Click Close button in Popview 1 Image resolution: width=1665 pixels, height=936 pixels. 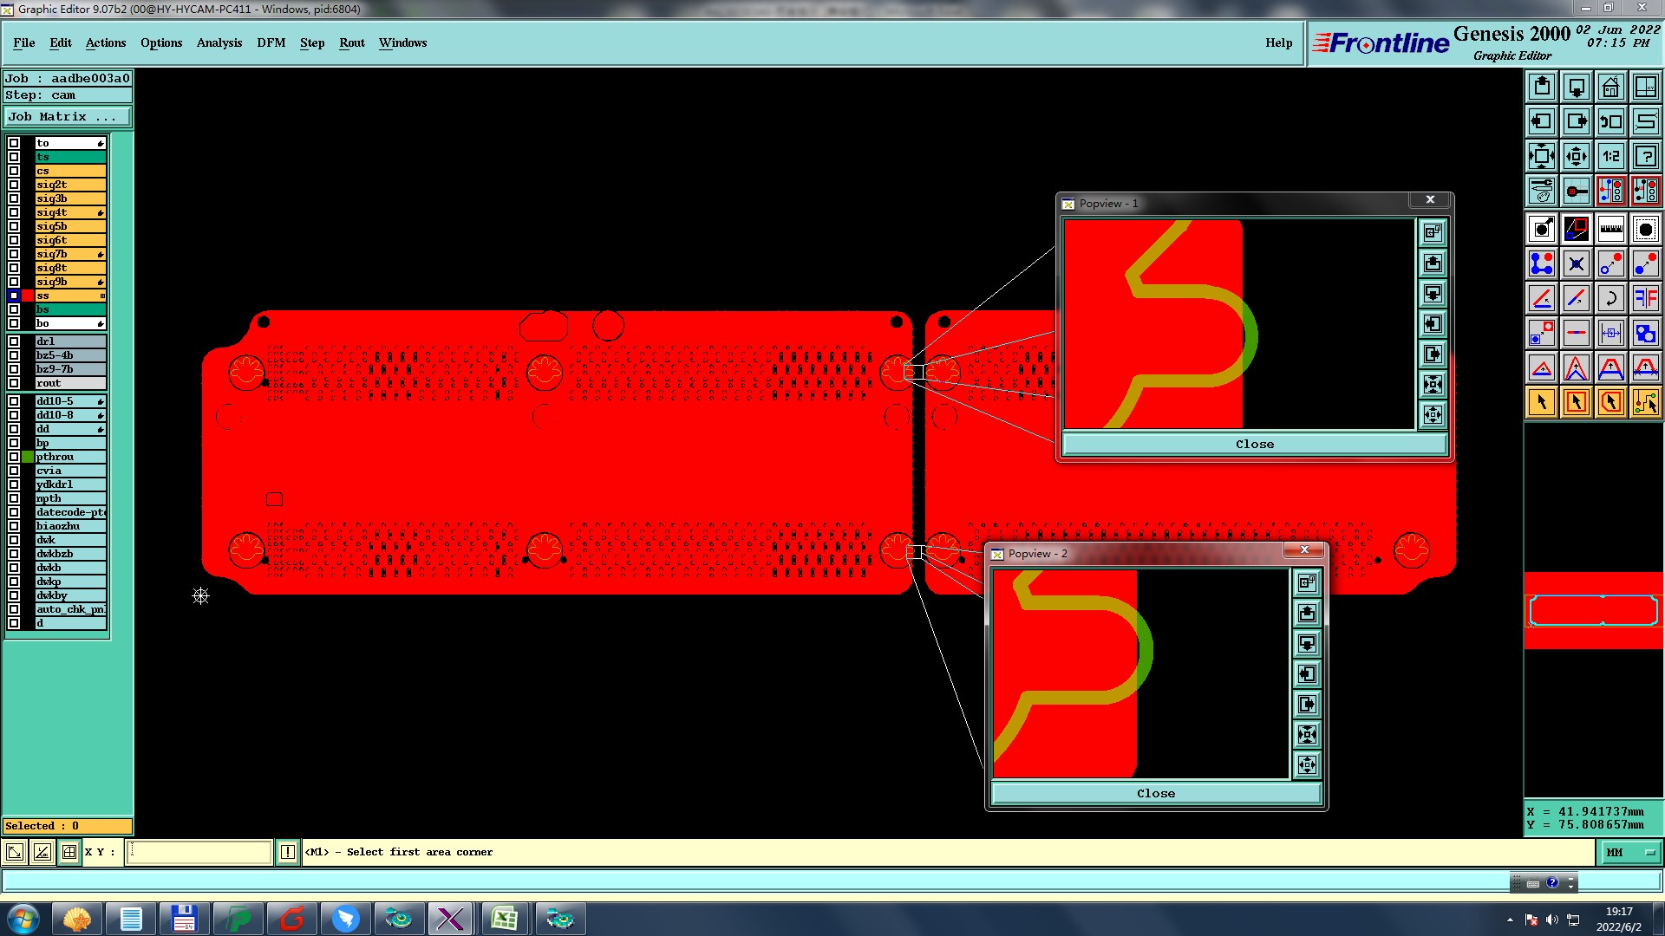click(x=1254, y=444)
